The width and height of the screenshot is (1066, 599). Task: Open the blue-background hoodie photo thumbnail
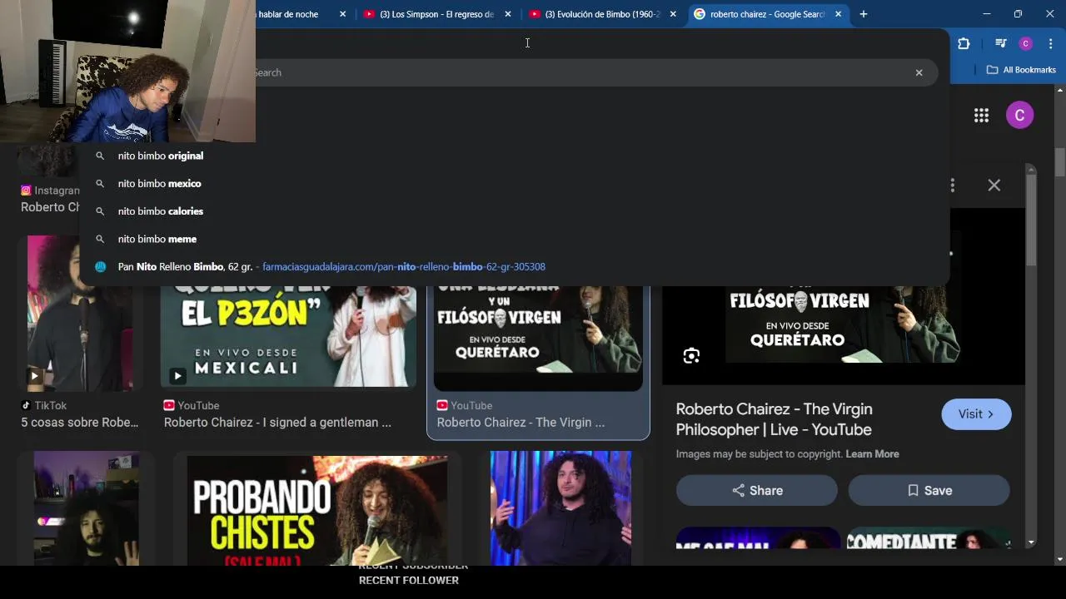point(560,508)
